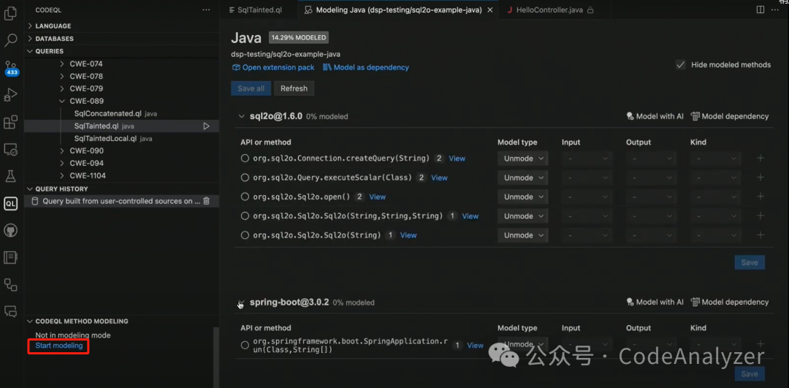Screen dimensions: 789x388
Task: Delete the query history item with trash icon
Action: 206,201
